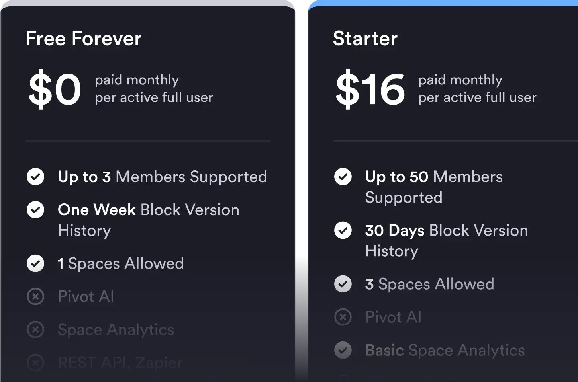Viewport: 578px width, 382px height.
Task: Click X icon beside Starter plan Pivot AI
Action: click(x=343, y=317)
